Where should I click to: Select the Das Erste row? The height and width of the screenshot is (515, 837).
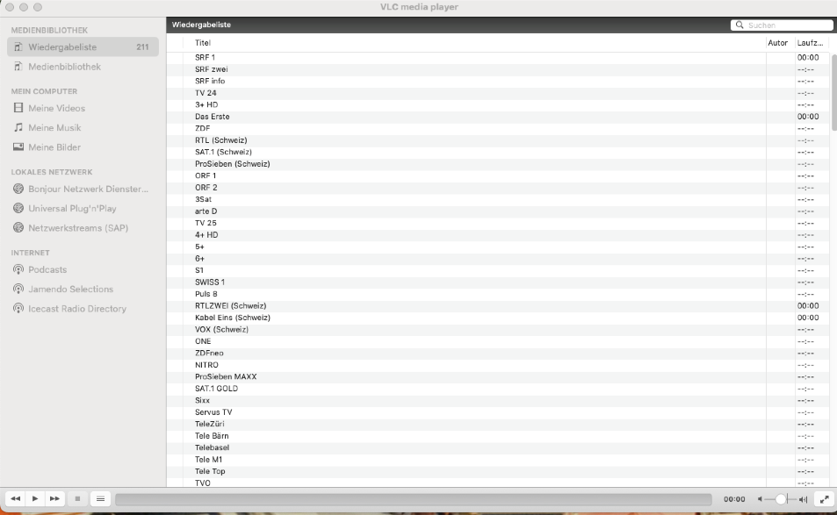pyautogui.click(x=498, y=117)
